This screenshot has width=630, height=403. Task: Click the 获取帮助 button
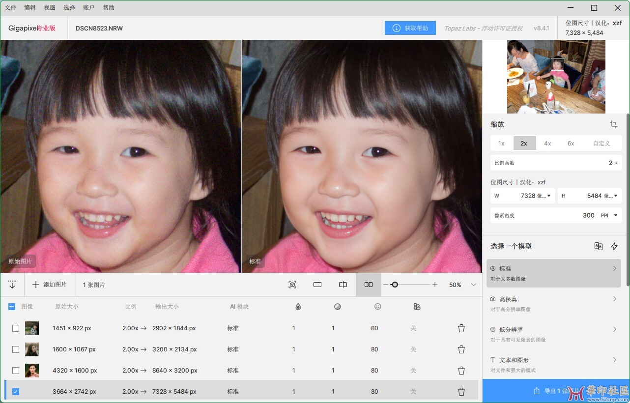point(410,28)
